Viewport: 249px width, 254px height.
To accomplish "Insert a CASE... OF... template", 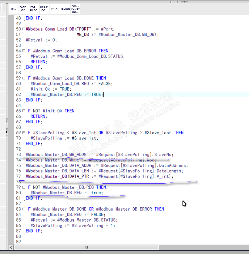I will point(24,9).
